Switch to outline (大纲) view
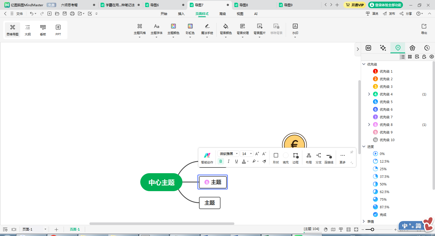 [x=28, y=30]
